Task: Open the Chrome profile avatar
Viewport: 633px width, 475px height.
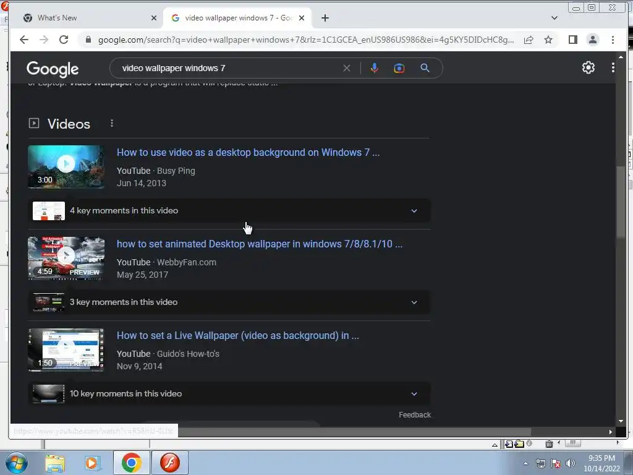Action: click(x=593, y=40)
